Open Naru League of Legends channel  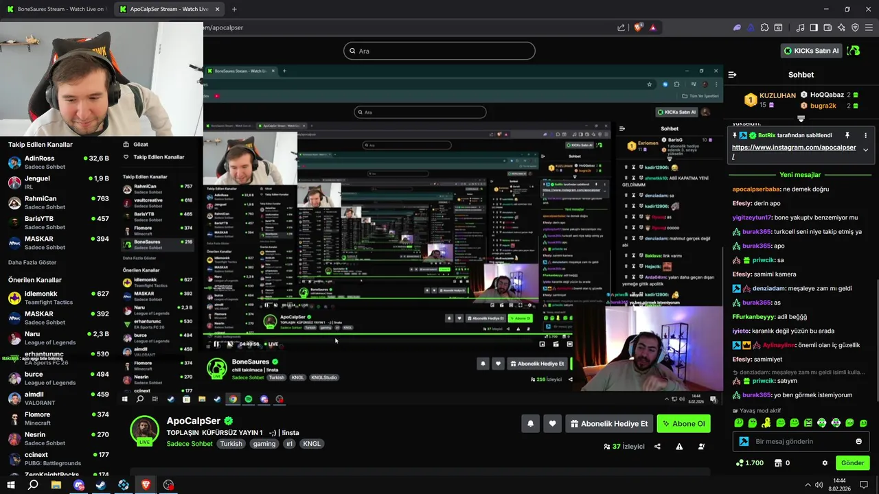pos(58,338)
